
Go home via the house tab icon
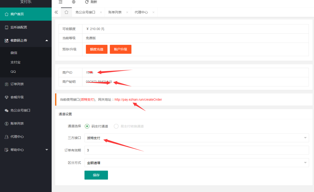(x=66, y=12)
